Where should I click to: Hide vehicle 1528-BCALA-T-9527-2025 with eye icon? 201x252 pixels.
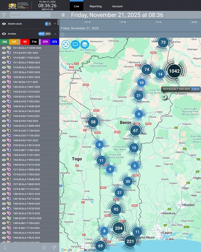4,77
